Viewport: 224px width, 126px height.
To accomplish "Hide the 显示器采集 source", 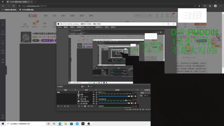I will click(x=94, y=103).
